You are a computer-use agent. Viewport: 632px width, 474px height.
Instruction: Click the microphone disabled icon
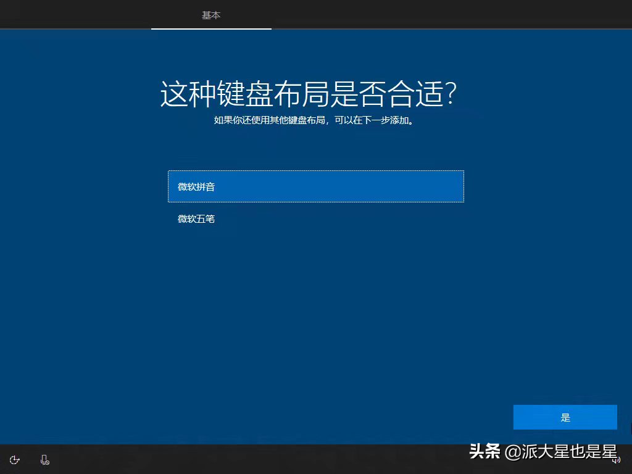[x=44, y=460]
